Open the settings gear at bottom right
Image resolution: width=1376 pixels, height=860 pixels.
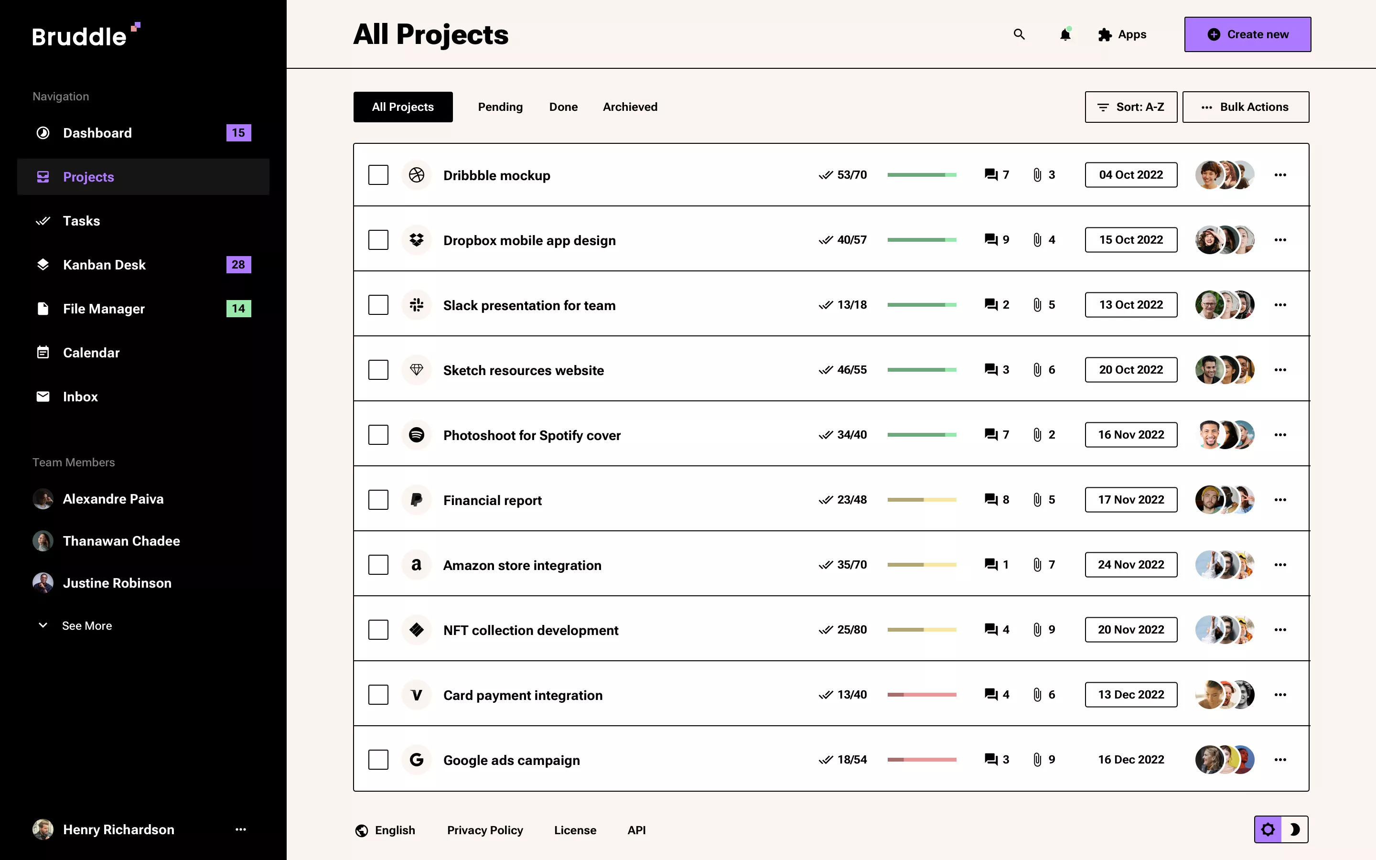[1269, 829]
